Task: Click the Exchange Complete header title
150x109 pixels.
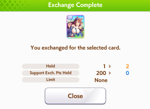Action: (75, 5)
